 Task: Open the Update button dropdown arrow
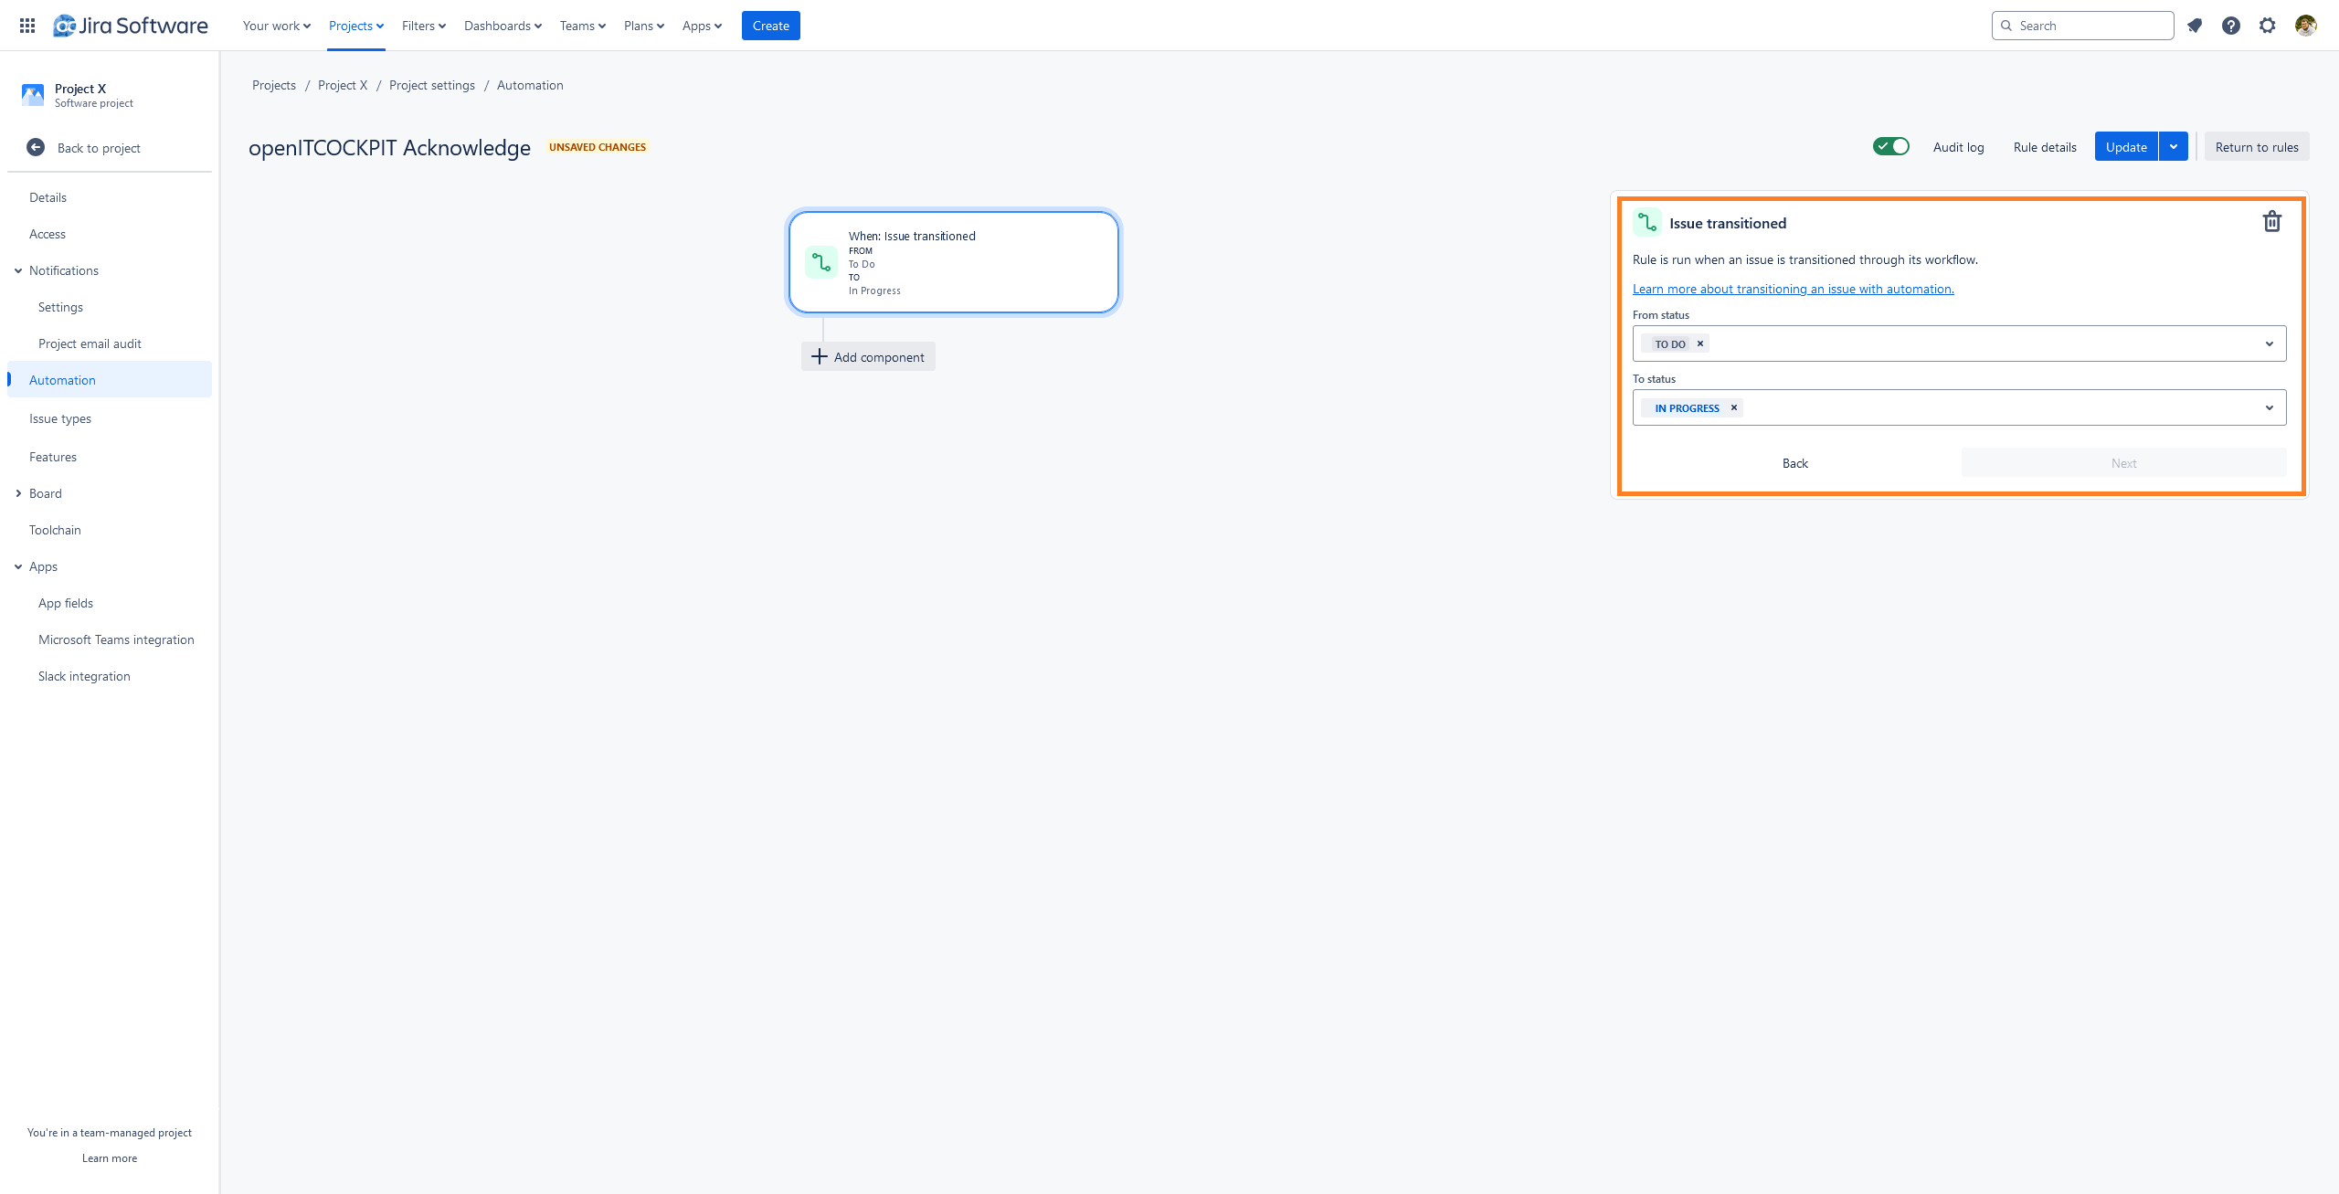[2174, 146]
